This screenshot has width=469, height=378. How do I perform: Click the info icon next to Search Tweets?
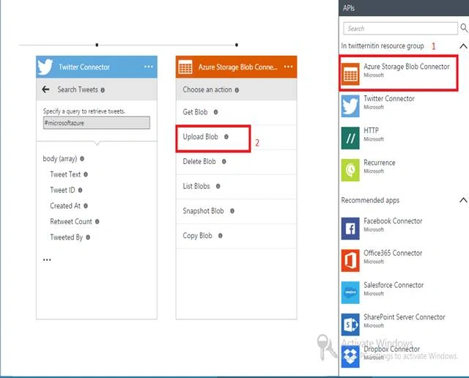pos(103,89)
